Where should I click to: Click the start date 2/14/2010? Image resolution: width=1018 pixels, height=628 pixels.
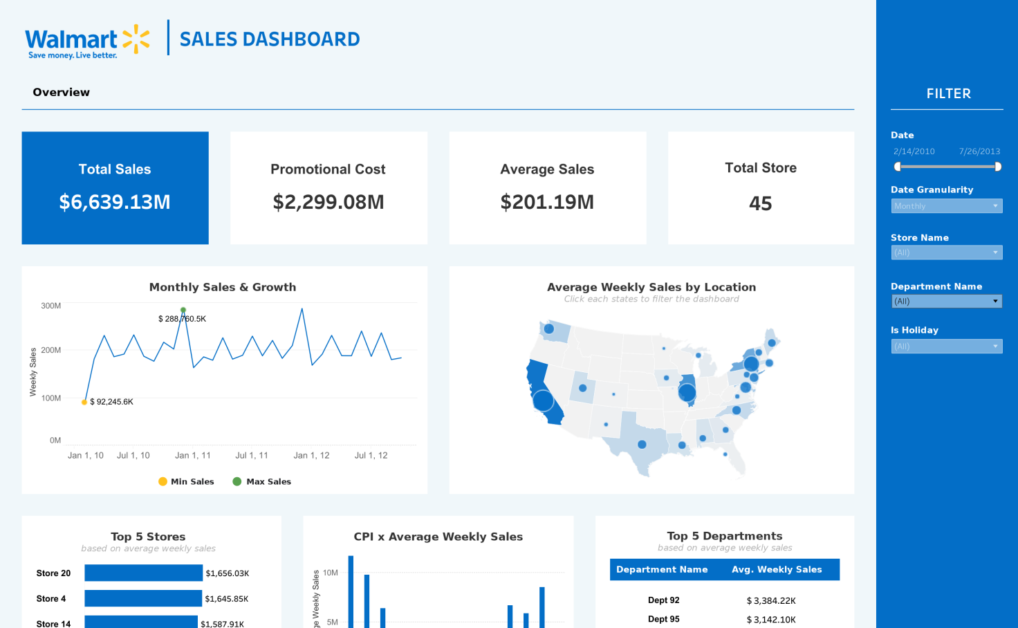[914, 151]
